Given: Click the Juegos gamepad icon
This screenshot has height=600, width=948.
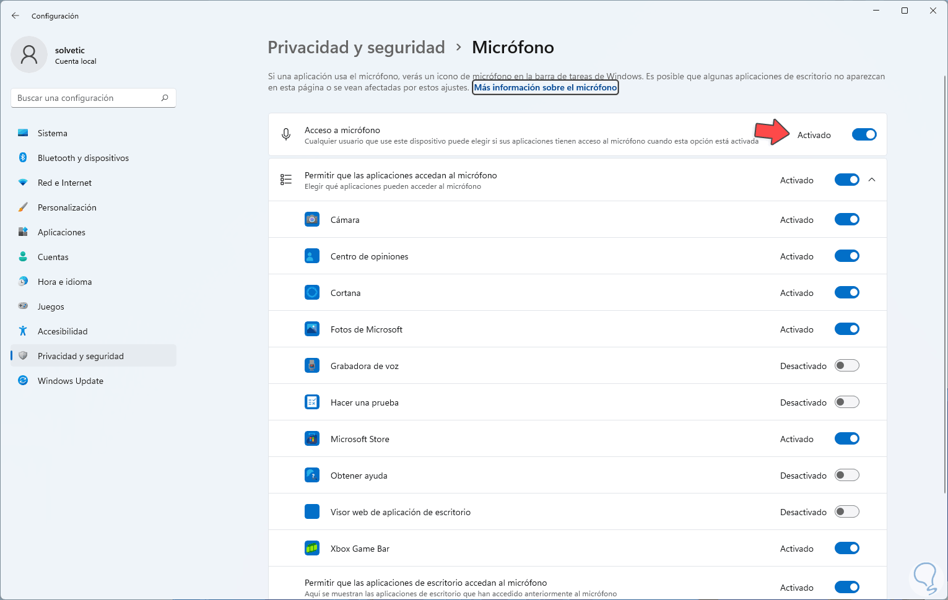Looking at the screenshot, I should coord(23,307).
